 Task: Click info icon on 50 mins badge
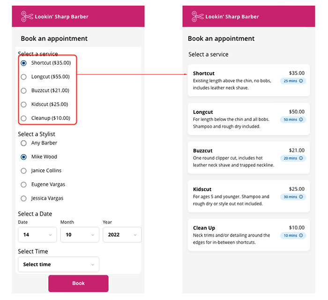(301, 120)
